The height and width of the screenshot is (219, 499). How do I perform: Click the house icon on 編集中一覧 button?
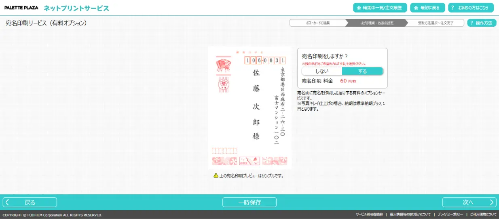point(359,8)
